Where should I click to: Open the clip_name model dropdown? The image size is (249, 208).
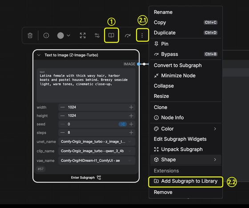click(97, 151)
